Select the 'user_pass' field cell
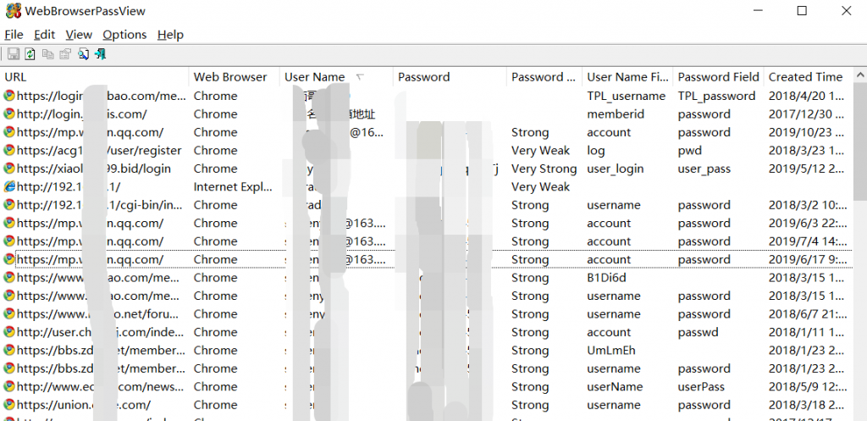867x421 pixels. pyautogui.click(x=704, y=169)
